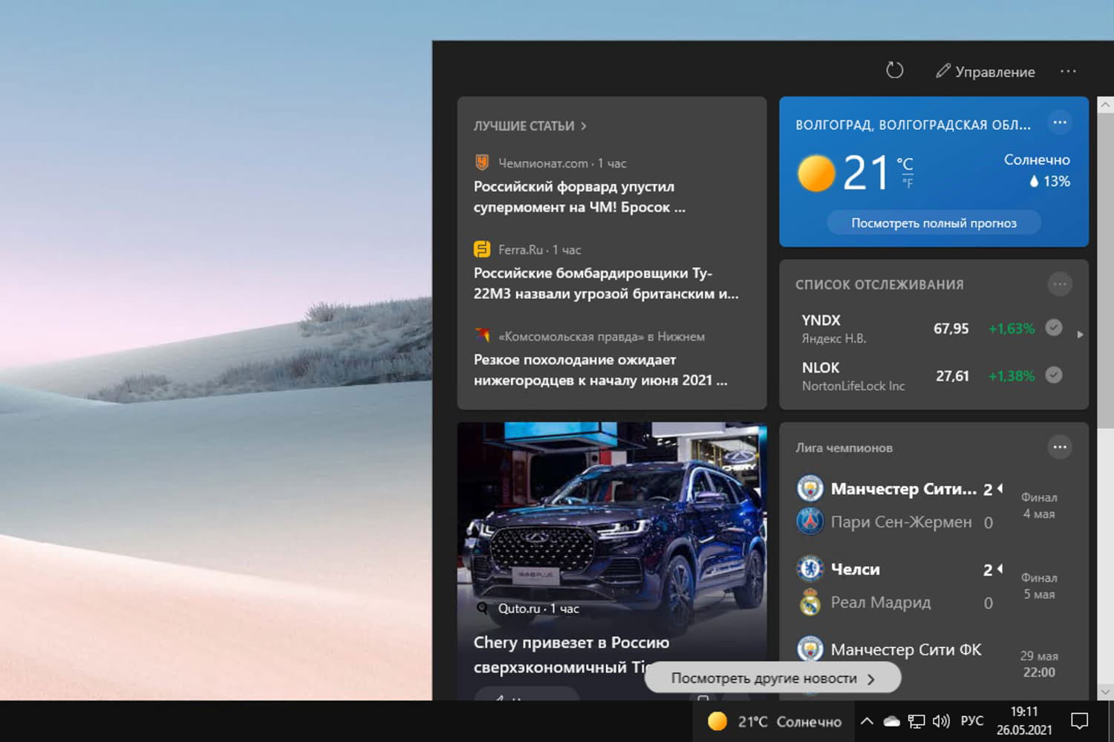Click the Реал Мадрид team name

(x=881, y=602)
